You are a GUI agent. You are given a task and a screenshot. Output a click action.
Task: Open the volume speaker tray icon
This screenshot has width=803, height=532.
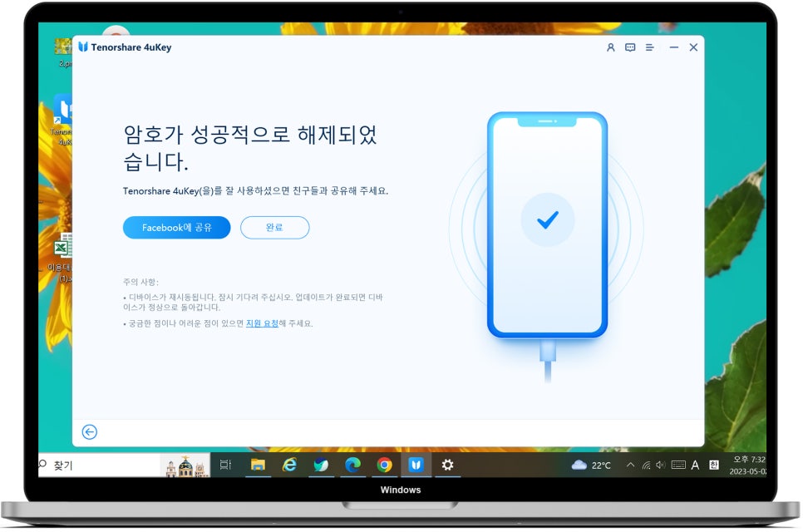tap(661, 465)
